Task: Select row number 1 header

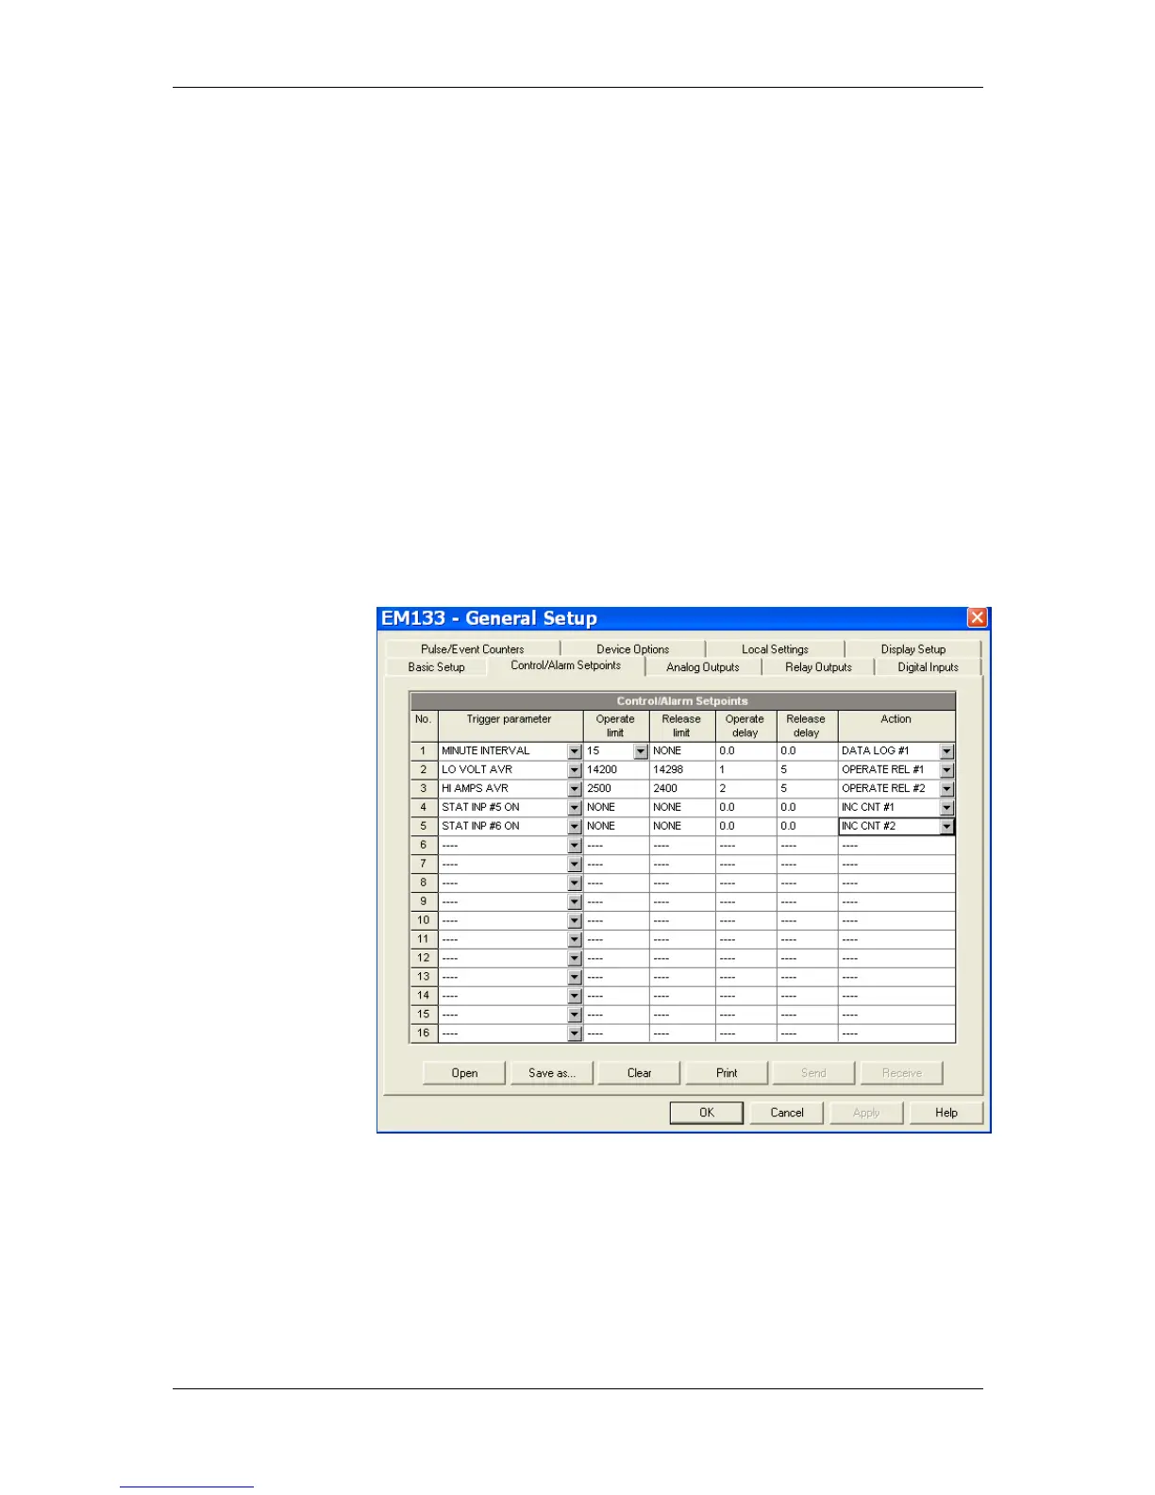Action: (424, 751)
